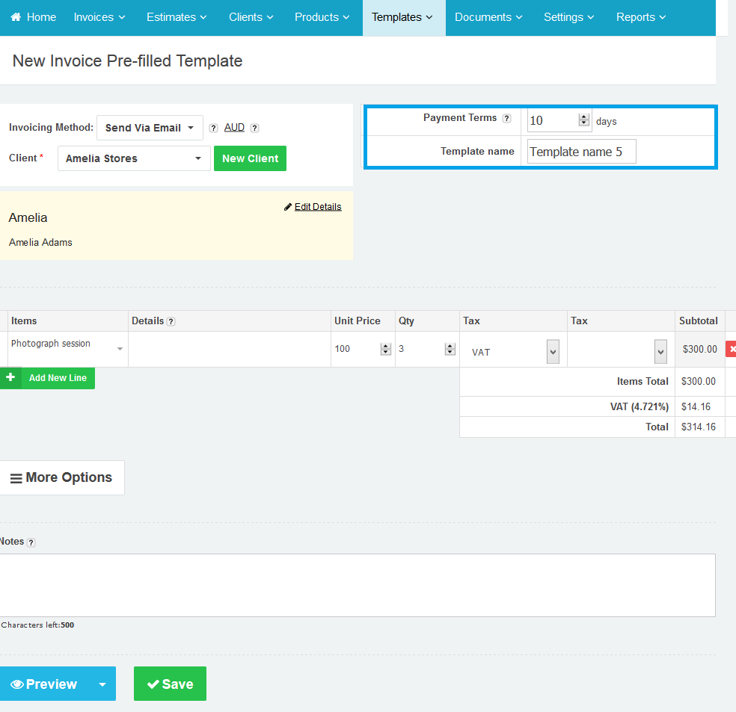Expand the Preview button arrow options
736x712 pixels.
102,684
